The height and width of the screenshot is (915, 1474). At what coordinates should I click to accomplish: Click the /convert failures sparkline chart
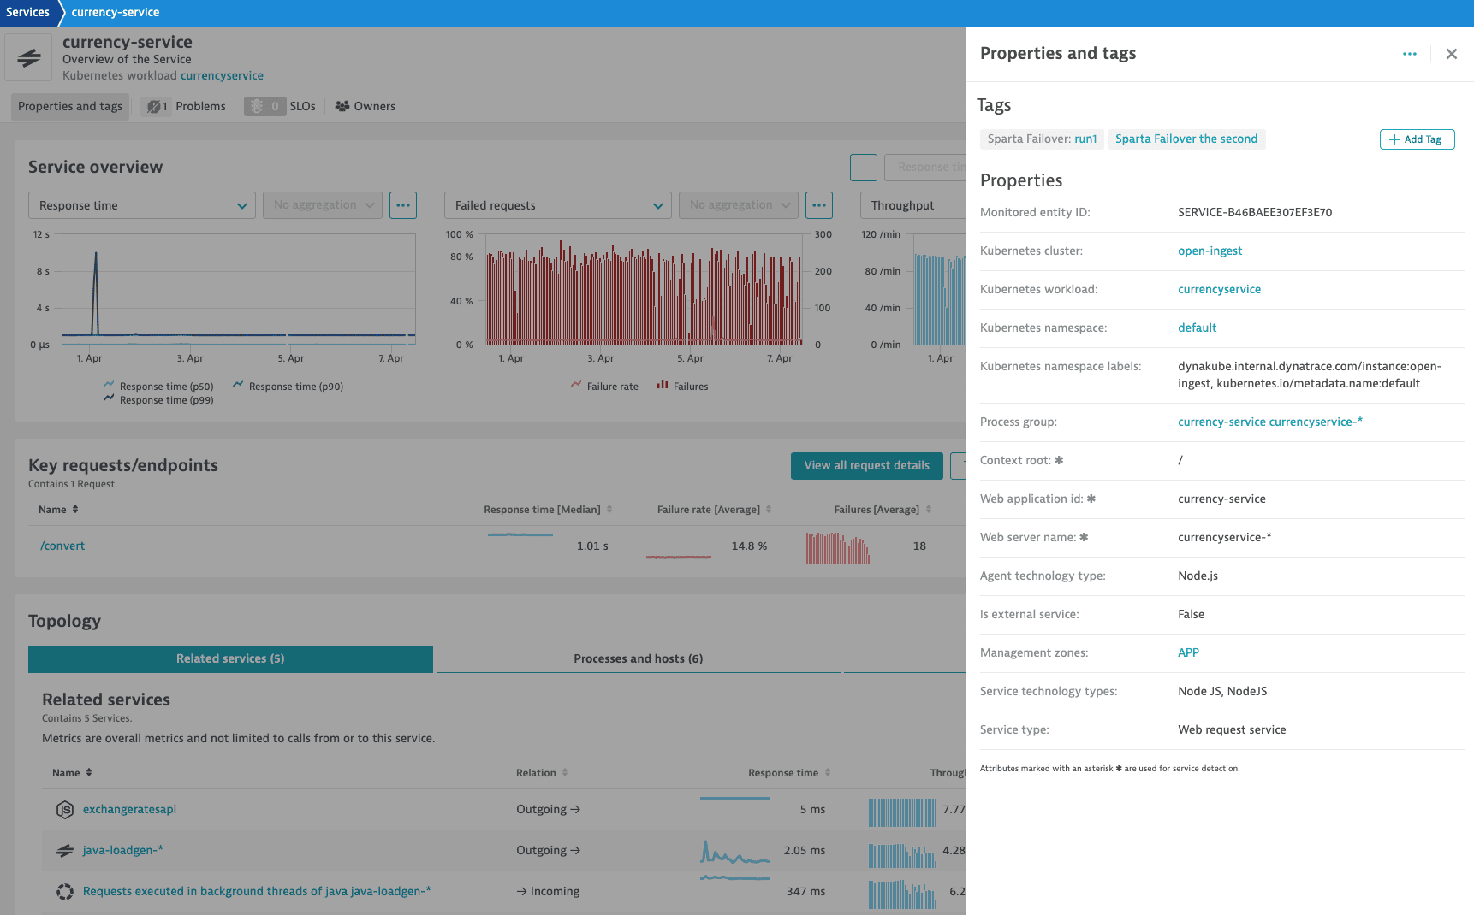click(x=837, y=547)
